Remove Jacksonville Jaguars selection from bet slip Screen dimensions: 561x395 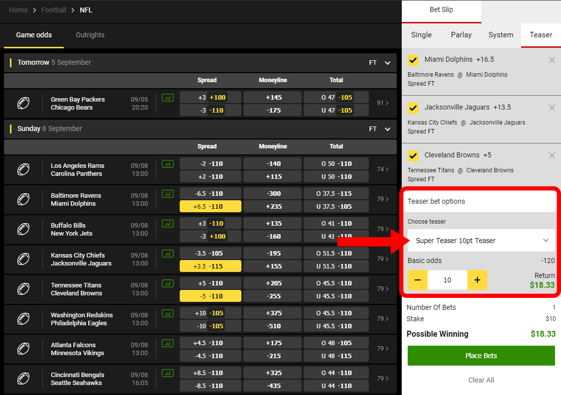[x=552, y=108]
